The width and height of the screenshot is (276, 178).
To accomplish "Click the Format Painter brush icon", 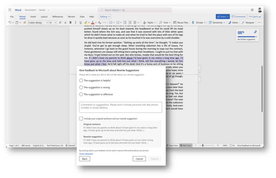I will click(24, 23).
